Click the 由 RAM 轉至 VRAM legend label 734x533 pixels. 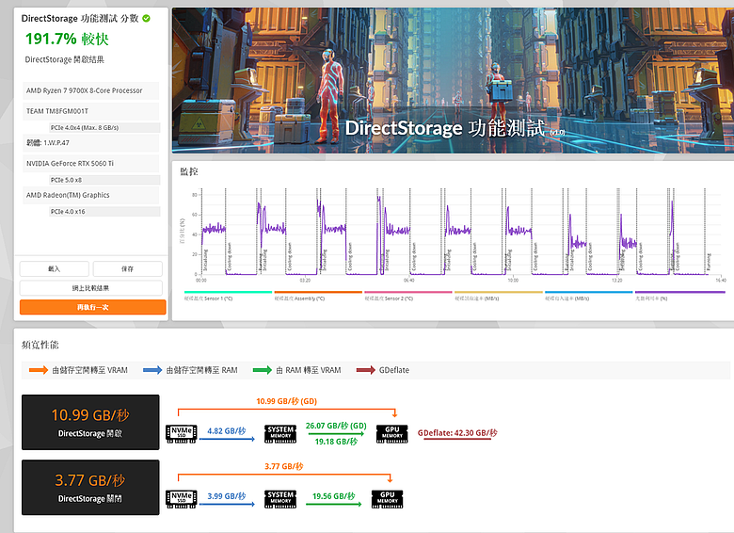(309, 370)
